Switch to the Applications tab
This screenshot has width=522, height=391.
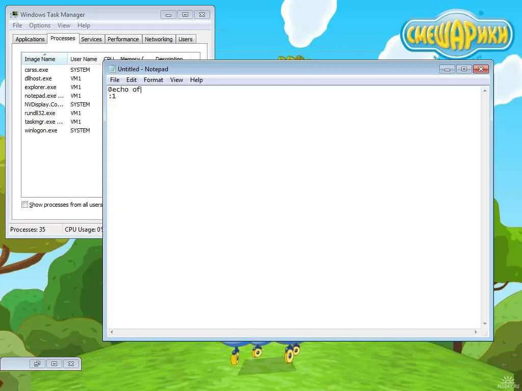[30, 39]
